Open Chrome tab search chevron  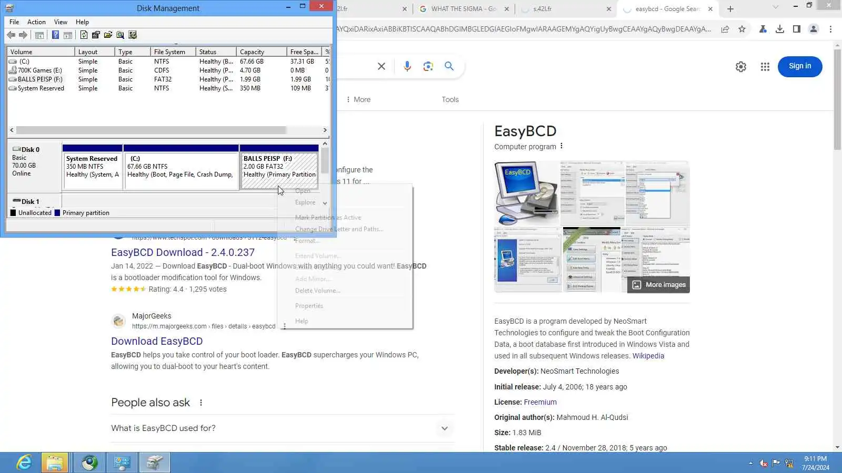(x=775, y=7)
